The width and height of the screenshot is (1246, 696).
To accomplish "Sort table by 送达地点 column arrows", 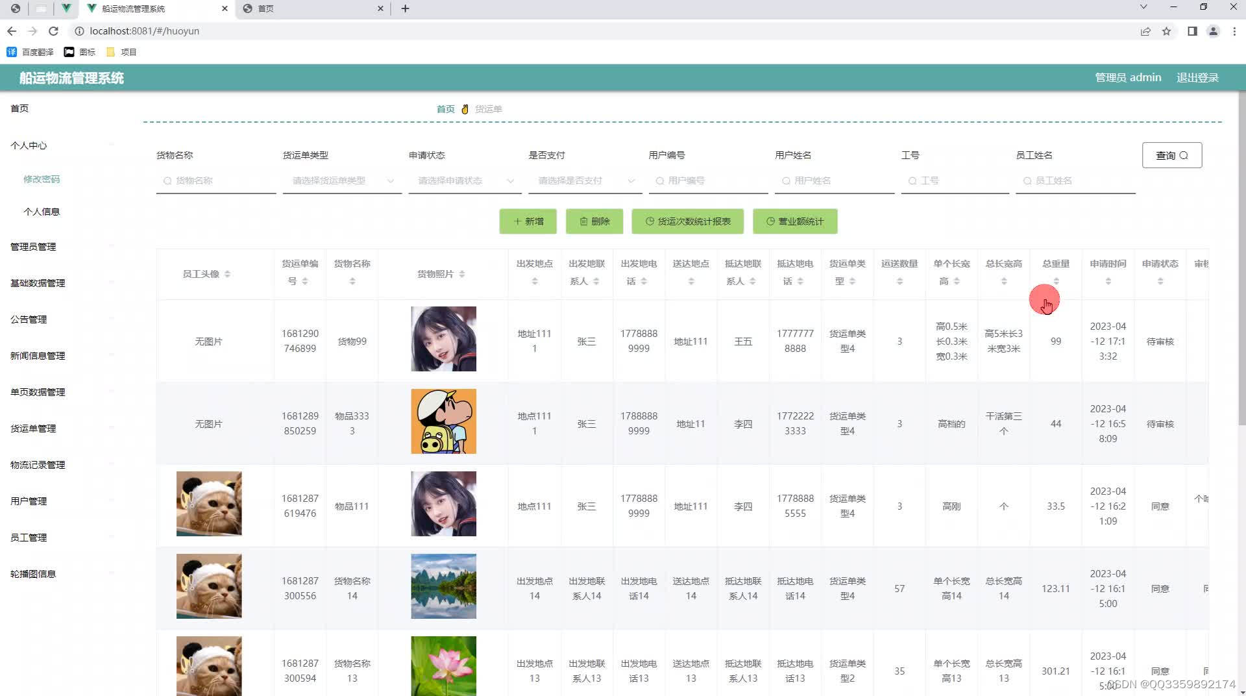I will pos(691,282).
